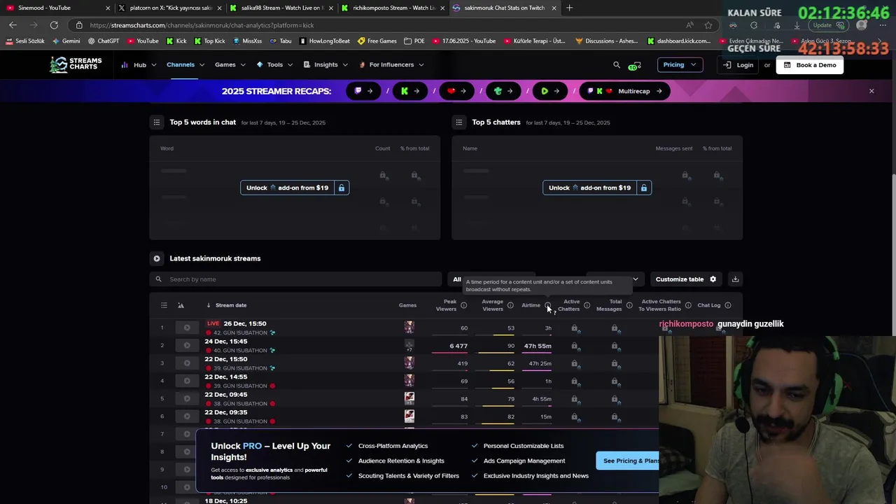896x504 pixels.
Task: Open the first green Kick 2025 recap
Action: pos(410,91)
